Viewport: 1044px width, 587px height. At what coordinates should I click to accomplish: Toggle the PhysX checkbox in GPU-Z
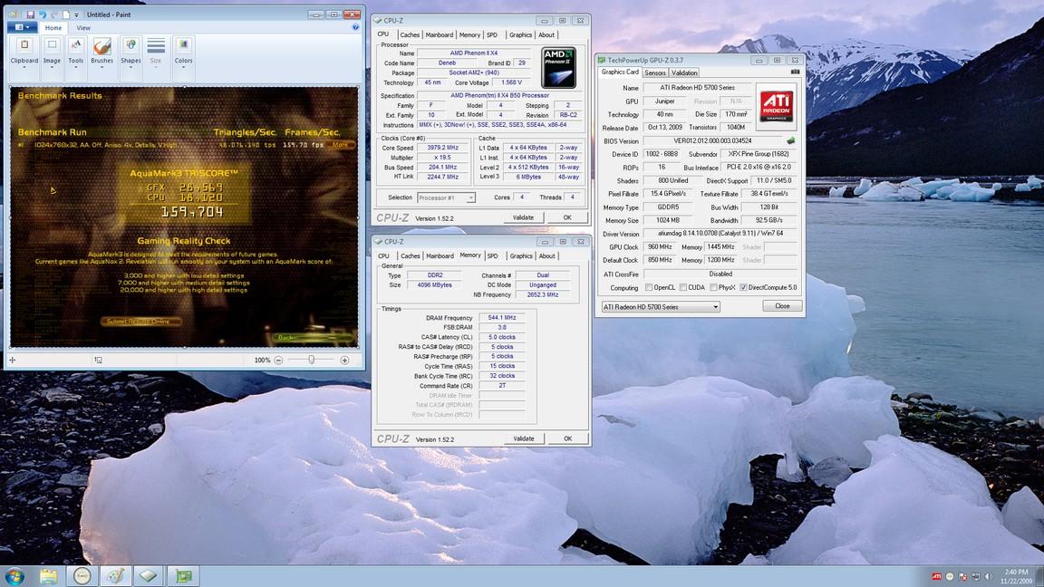click(713, 287)
